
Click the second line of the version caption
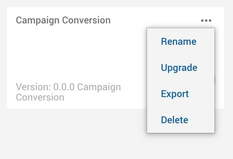coord(40,97)
